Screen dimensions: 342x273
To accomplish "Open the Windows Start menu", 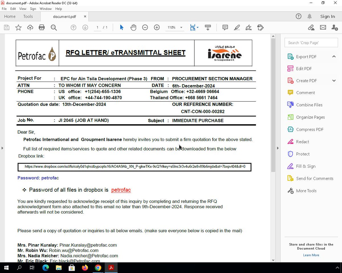I will (6, 268).
